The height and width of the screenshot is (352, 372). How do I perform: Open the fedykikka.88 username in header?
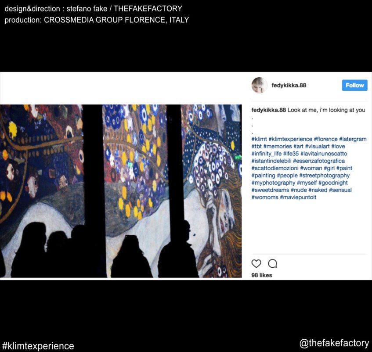(289, 85)
